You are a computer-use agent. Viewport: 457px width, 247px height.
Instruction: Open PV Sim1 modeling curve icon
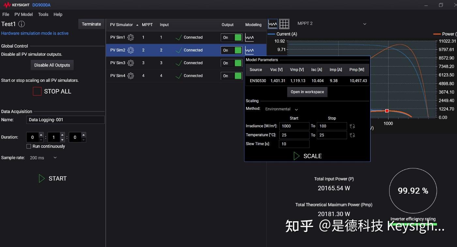(x=250, y=37)
